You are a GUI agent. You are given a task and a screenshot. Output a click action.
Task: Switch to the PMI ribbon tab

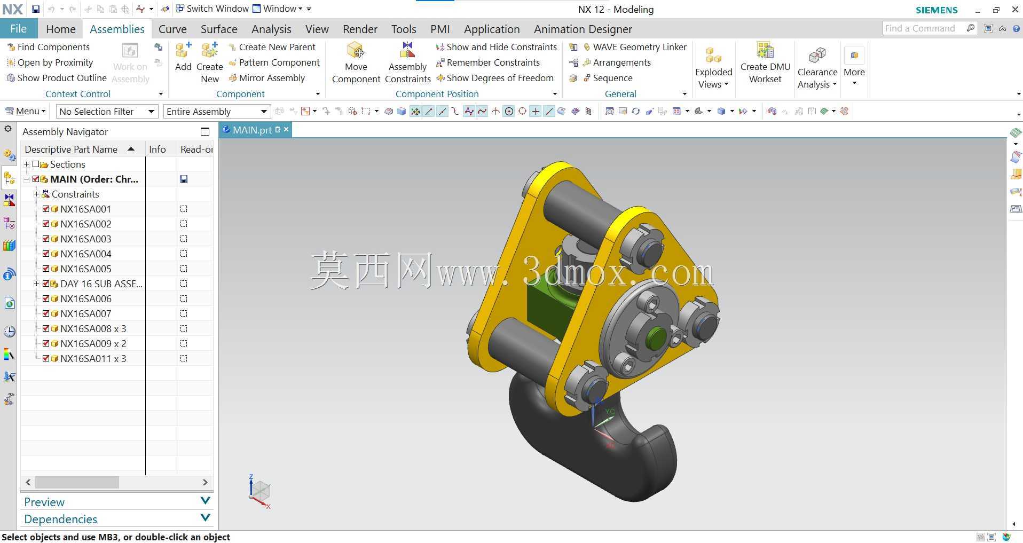click(440, 29)
